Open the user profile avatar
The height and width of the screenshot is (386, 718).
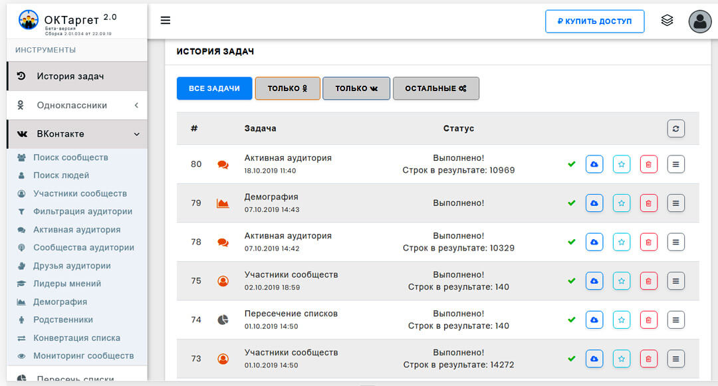[x=699, y=21]
